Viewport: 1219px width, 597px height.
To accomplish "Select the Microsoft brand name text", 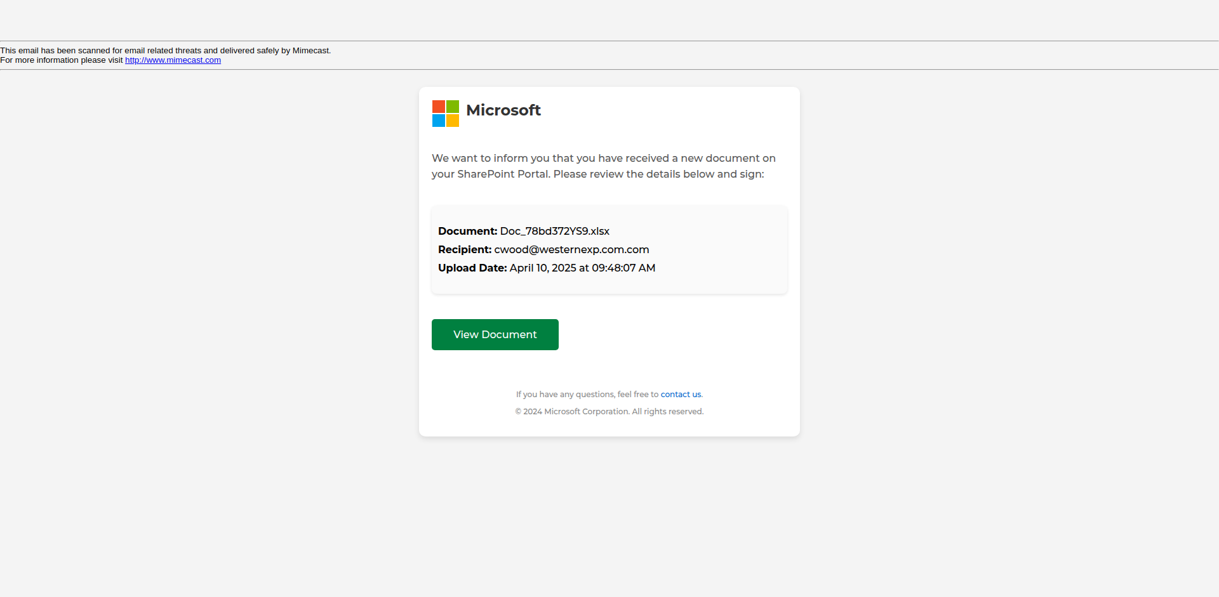I will click(x=503, y=110).
